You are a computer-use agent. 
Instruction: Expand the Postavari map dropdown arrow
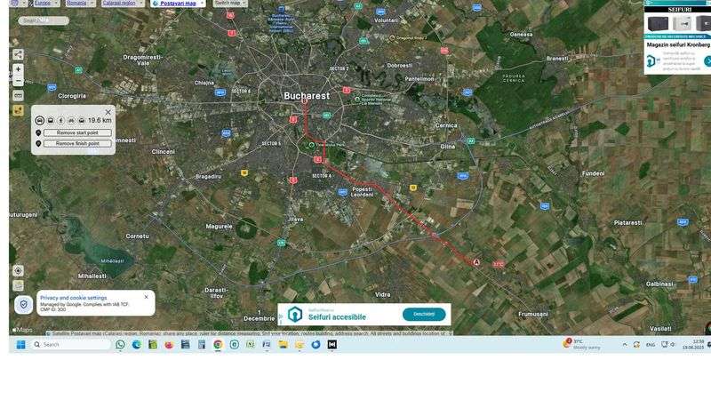click(202, 4)
